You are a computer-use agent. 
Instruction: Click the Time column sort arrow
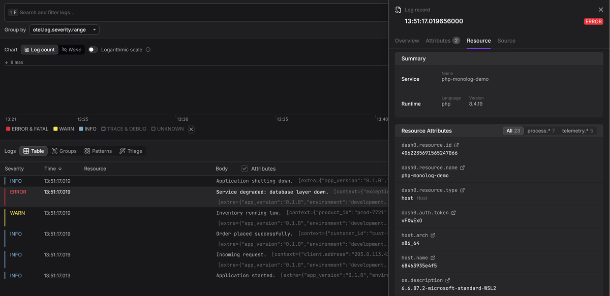point(60,169)
